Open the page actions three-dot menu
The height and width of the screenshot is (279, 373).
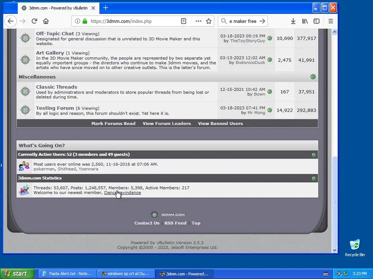pyautogui.click(x=199, y=21)
